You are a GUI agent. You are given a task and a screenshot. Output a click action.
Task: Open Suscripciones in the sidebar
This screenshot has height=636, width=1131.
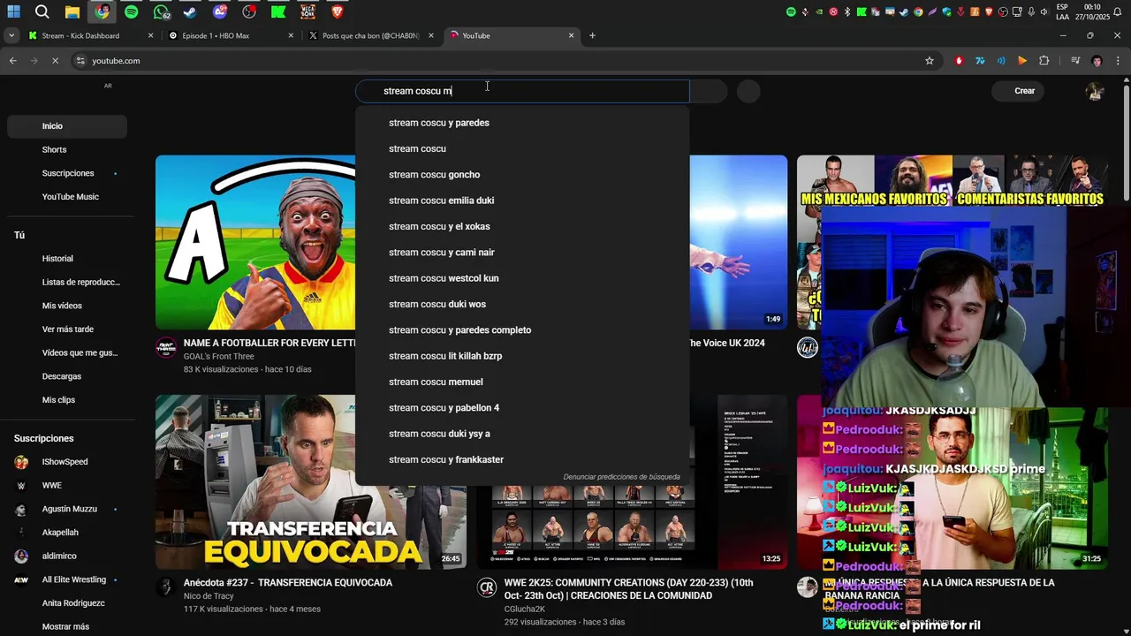point(67,173)
